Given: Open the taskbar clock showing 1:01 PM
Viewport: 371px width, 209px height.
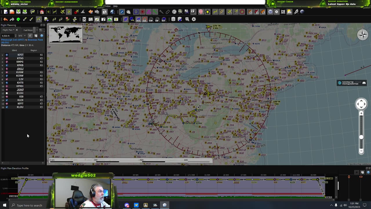Looking at the screenshot, I should pyautogui.click(x=355, y=205).
